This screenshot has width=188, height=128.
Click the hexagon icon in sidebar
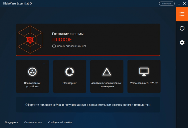[182, 28]
